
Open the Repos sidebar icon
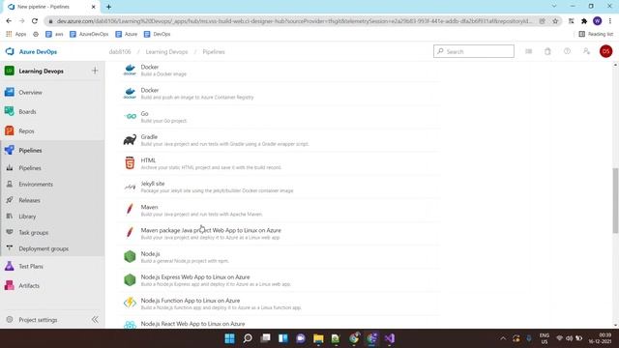pos(10,130)
